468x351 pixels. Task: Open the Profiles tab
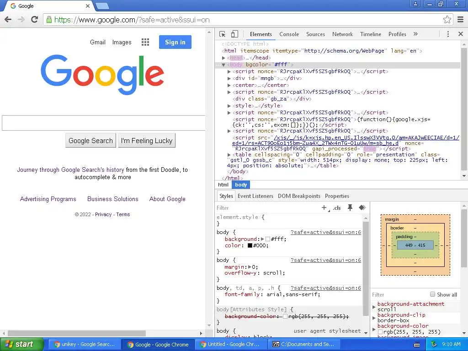tap(397, 34)
